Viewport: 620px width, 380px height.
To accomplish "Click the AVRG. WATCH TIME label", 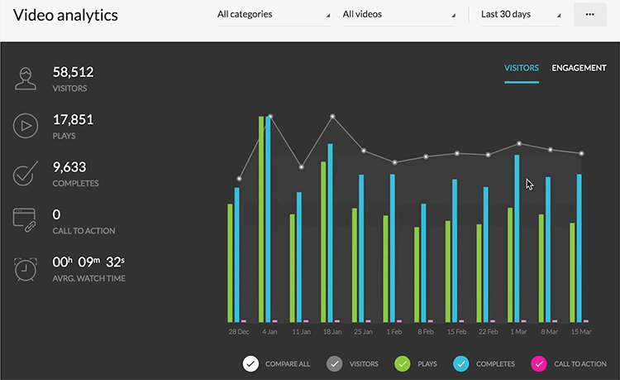I will pos(89,279).
